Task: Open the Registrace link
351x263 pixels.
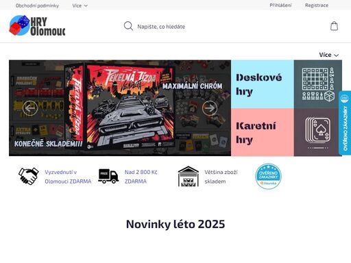Action: click(317, 5)
